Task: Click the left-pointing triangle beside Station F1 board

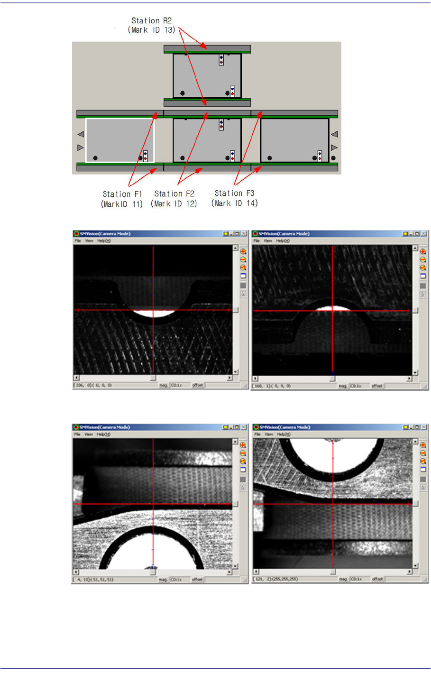Action: coord(81,134)
